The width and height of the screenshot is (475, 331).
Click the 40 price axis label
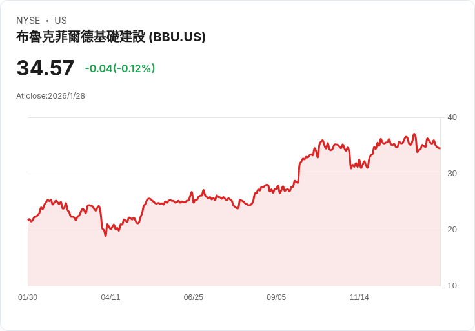[452, 117]
